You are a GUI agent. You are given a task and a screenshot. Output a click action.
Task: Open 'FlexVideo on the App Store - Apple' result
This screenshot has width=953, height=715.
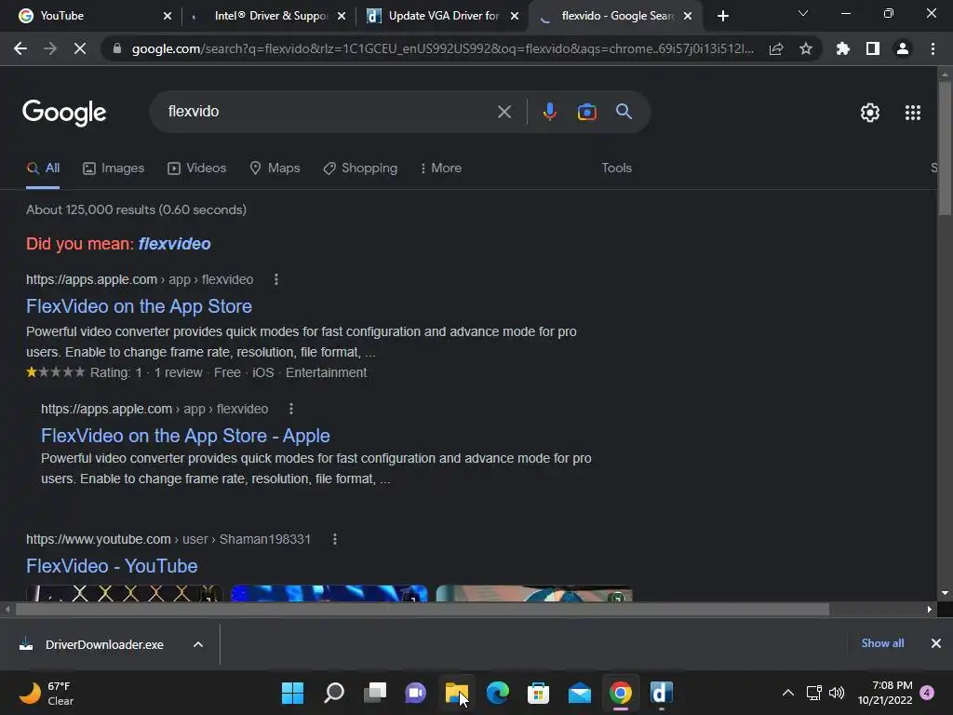coord(185,436)
